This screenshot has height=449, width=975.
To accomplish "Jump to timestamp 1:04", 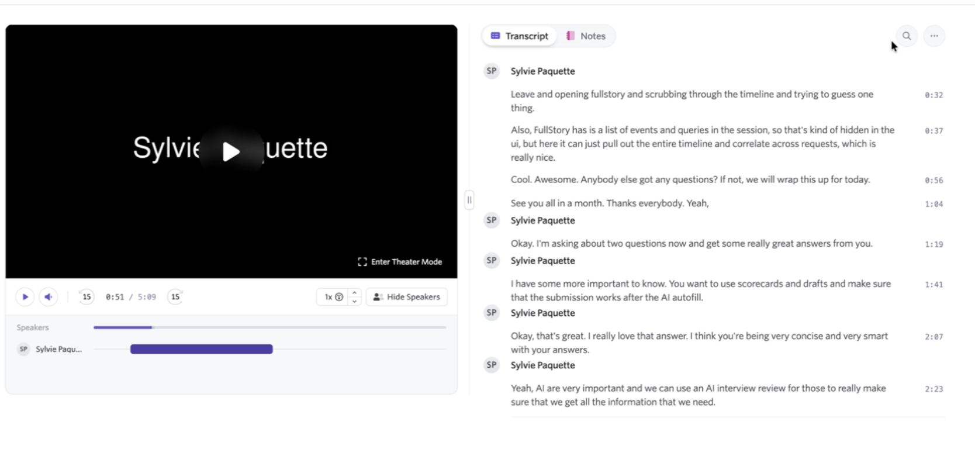I will coord(933,204).
